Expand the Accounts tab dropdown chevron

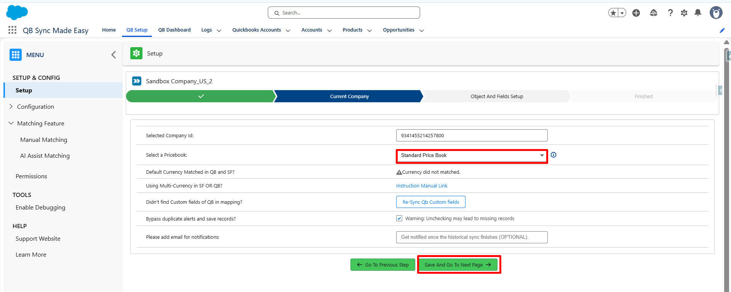330,30
